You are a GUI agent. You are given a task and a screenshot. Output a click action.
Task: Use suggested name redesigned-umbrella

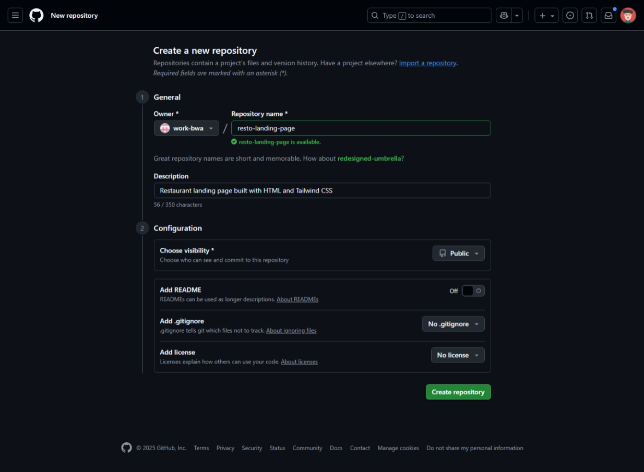pyautogui.click(x=369, y=159)
